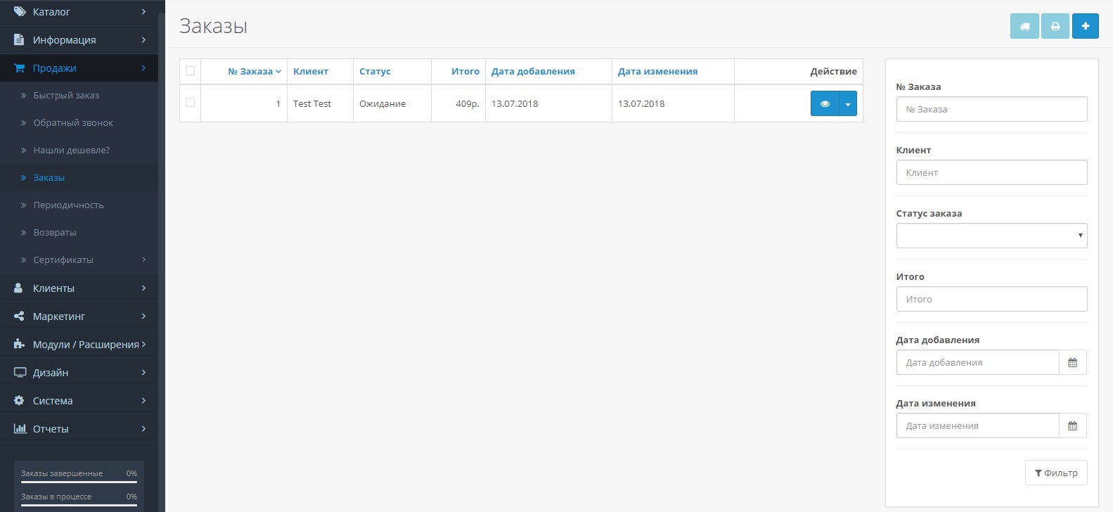Screen dimensions: 1113x512
Task: Click the Заказы завершенные progress bar
Action: (79, 482)
